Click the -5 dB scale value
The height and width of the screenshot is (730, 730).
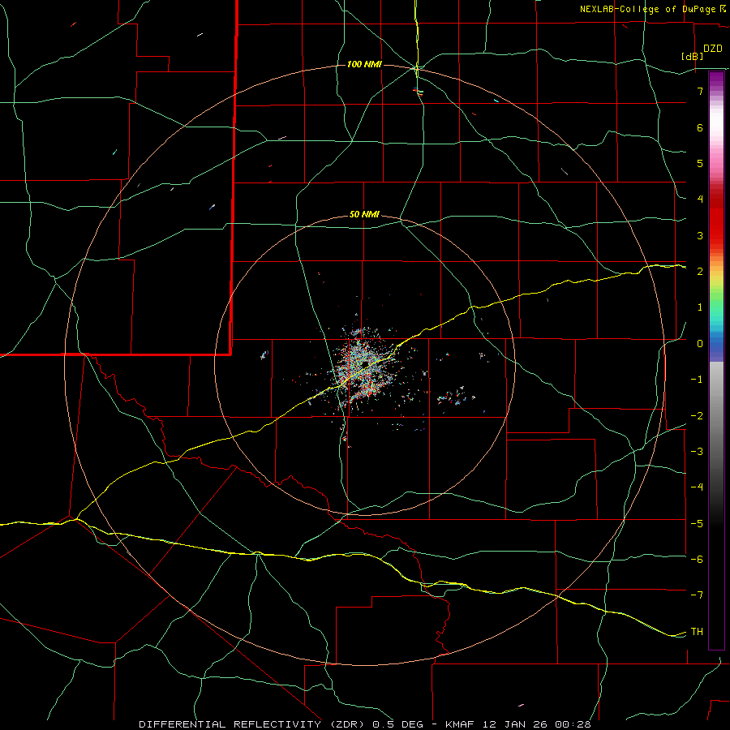(x=697, y=524)
